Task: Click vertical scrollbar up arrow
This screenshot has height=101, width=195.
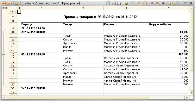Action: [x=191, y=9]
